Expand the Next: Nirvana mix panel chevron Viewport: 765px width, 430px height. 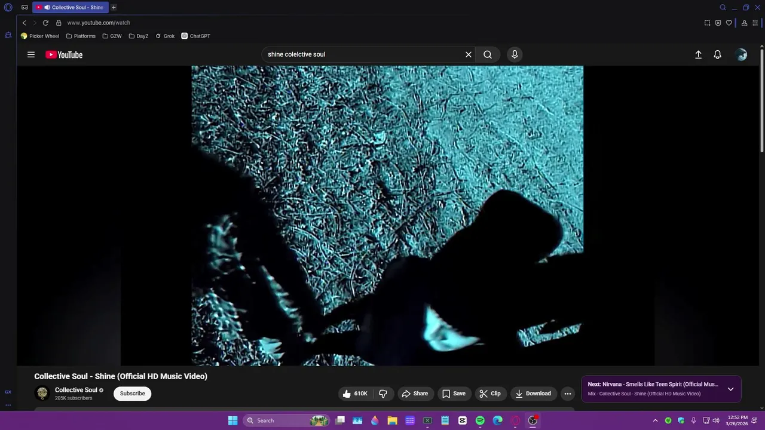[730, 389]
